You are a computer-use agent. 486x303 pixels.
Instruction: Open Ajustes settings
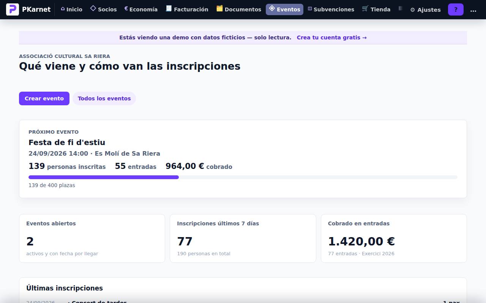coord(425,10)
